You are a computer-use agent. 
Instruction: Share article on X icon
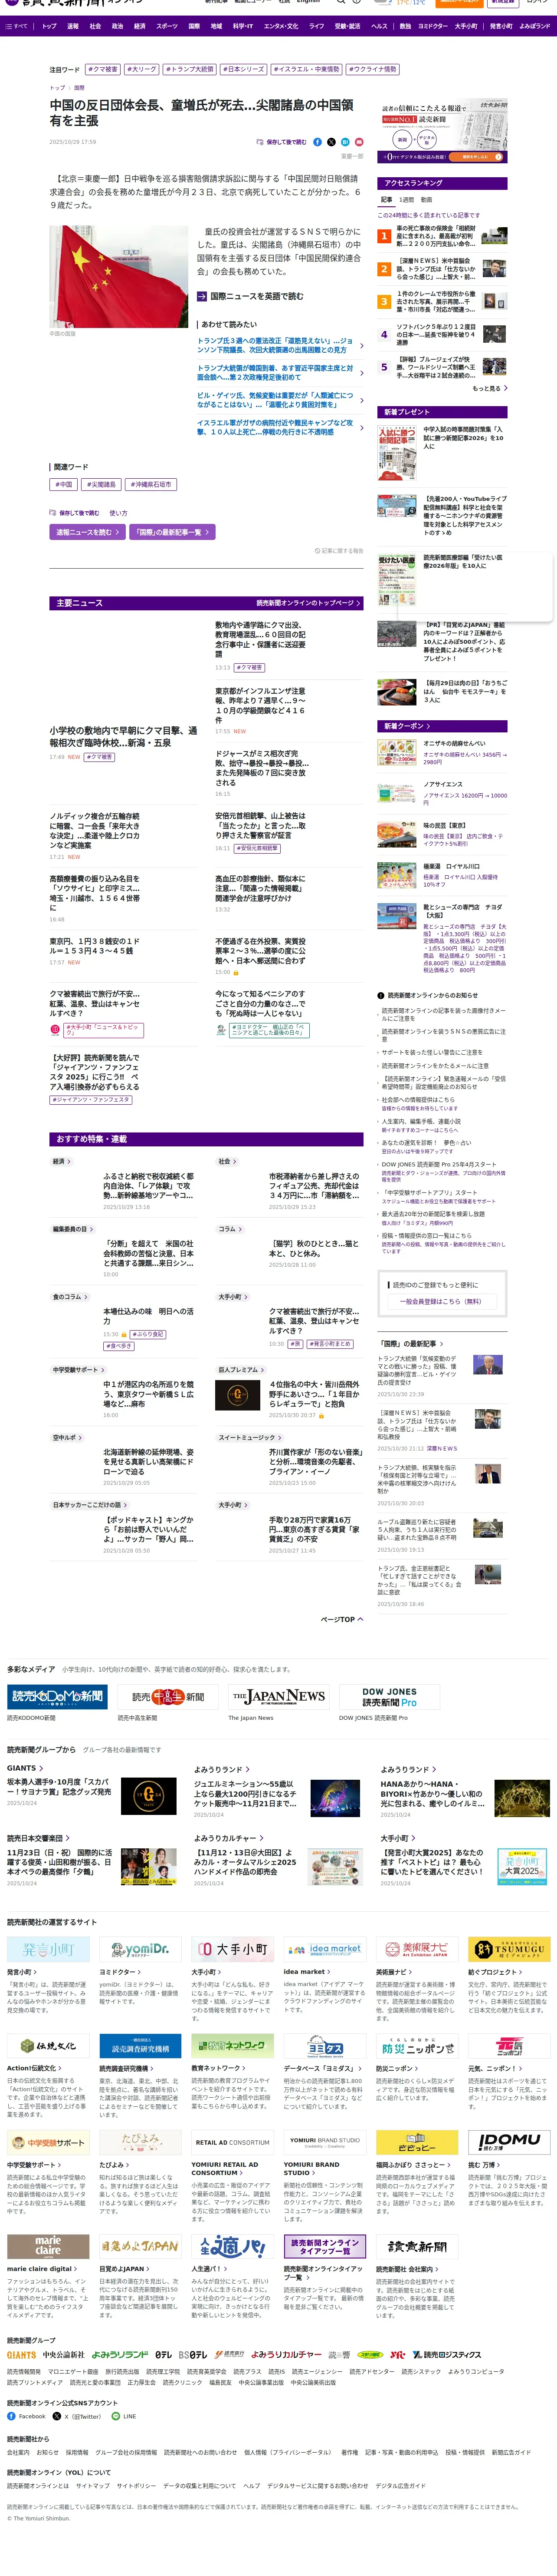click(331, 142)
